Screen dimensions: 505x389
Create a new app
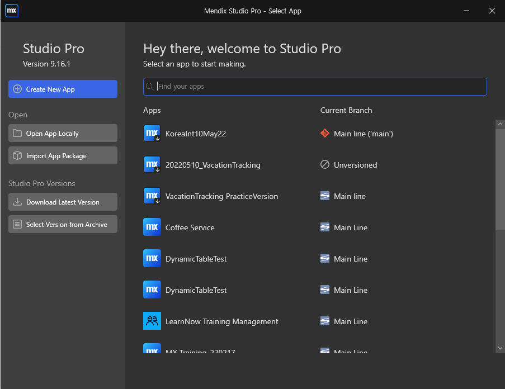pyautogui.click(x=63, y=89)
